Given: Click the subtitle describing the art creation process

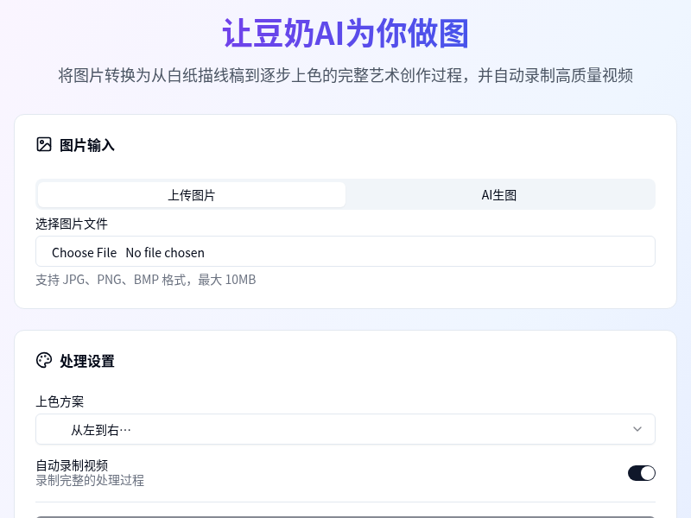Looking at the screenshot, I should pyautogui.click(x=345, y=75).
